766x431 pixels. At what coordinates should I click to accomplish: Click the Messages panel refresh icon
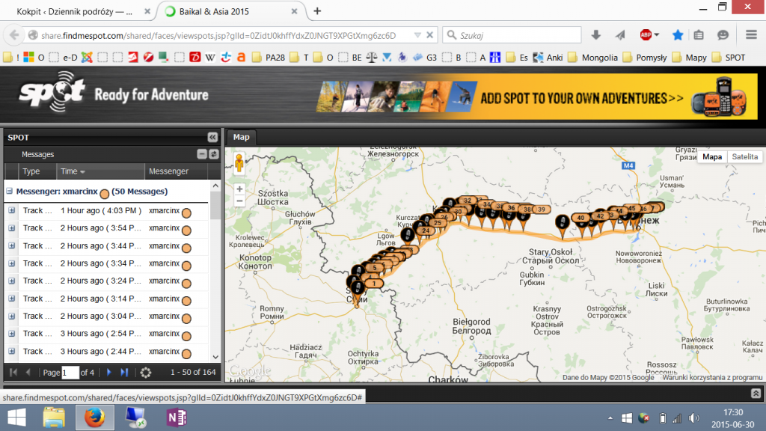click(x=214, y=154)
